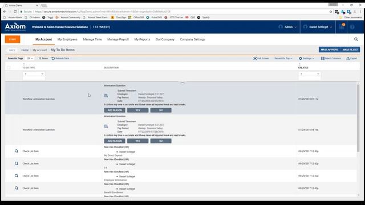Sort by the Created column header
This screenshot has height=205, width=365.
(303, 68)
